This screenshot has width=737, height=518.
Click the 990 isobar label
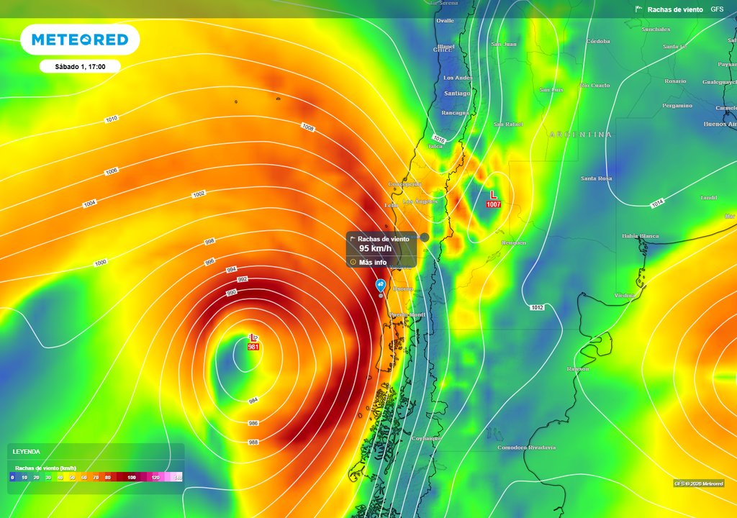[231, 292]
